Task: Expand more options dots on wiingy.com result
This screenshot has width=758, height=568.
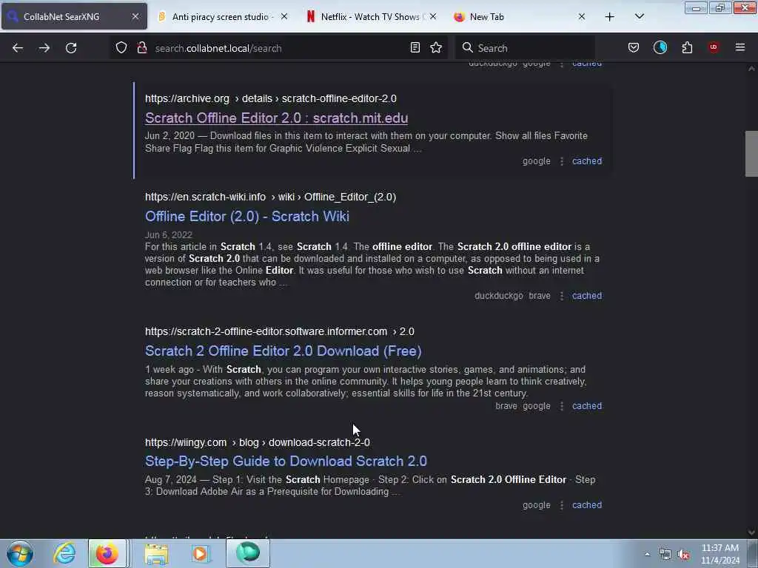Action: coord(561,505)
